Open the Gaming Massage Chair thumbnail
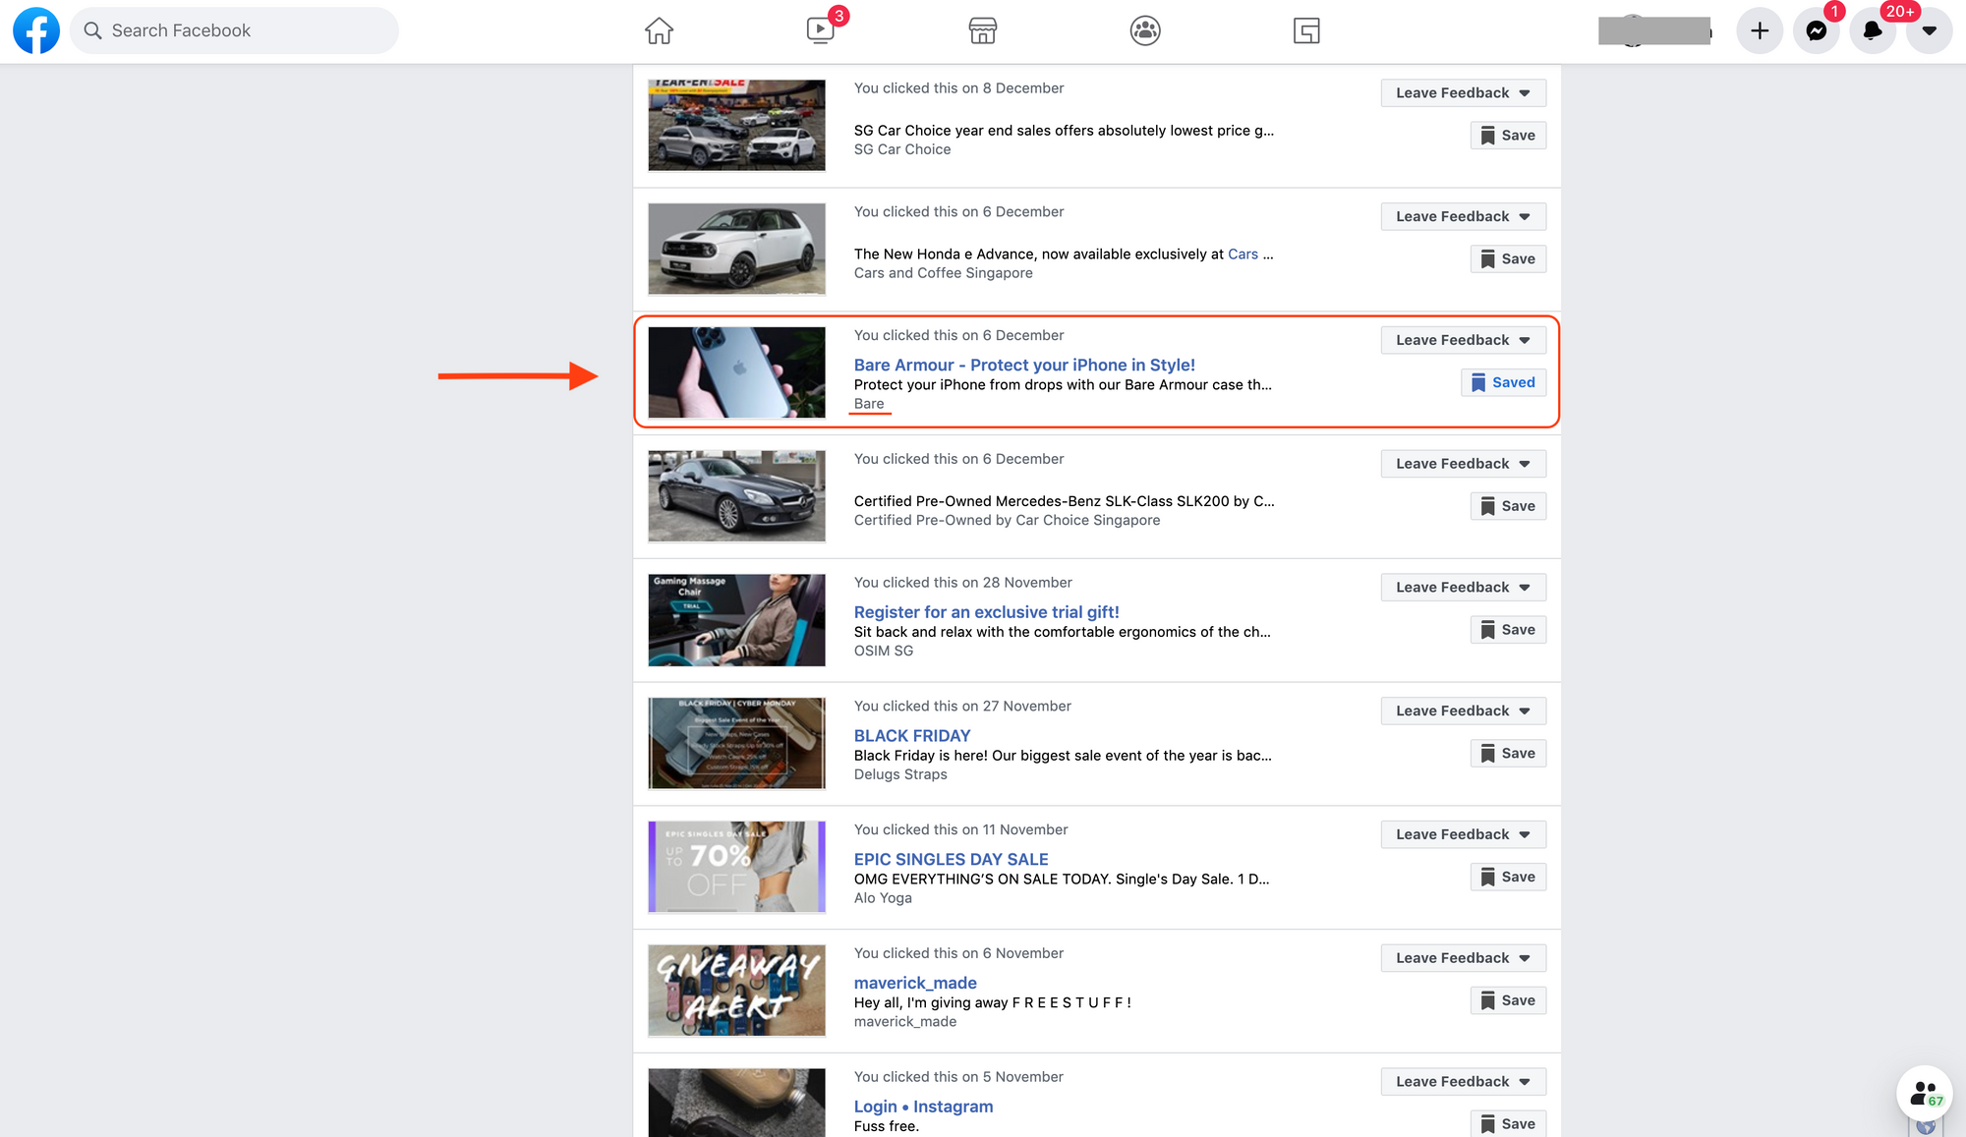 point(736,620)
